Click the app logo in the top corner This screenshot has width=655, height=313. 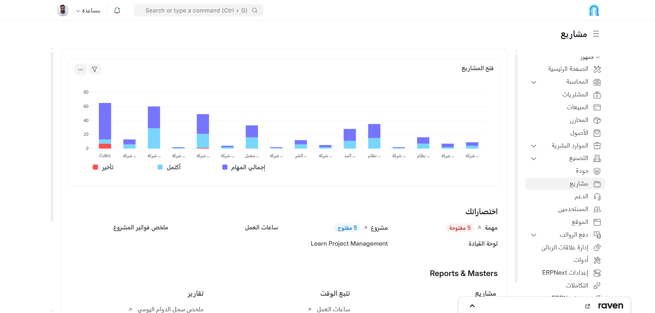593,10
